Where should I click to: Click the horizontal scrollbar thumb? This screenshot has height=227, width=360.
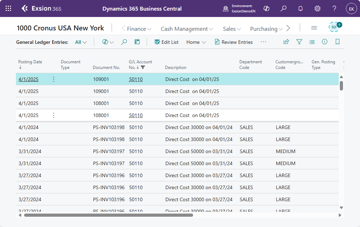click(108, 215)
